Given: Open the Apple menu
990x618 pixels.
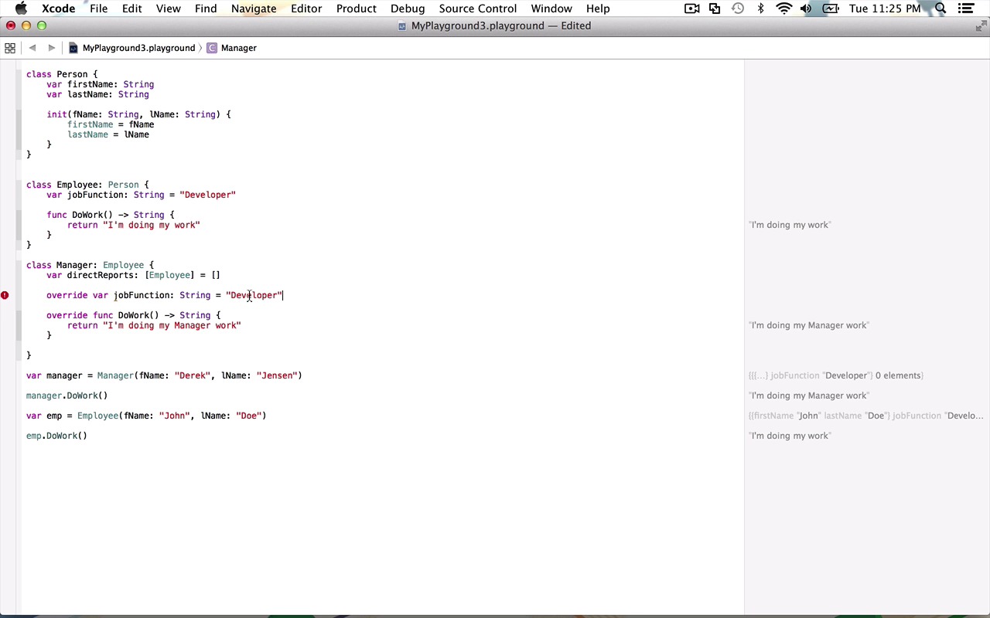Looking at the screenshot, I should [21, 8].
